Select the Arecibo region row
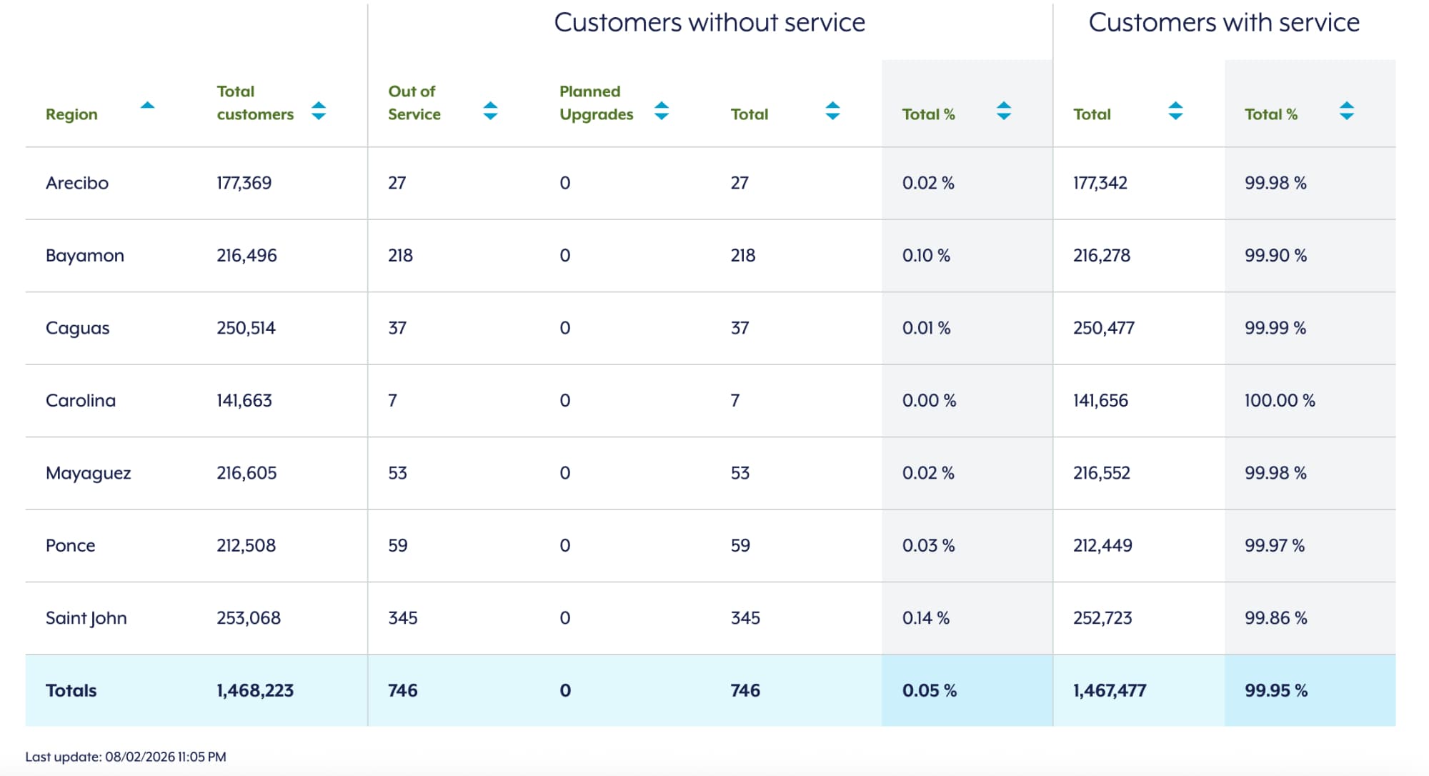Viewport: 1429px width, 776px height. (77, 183)
